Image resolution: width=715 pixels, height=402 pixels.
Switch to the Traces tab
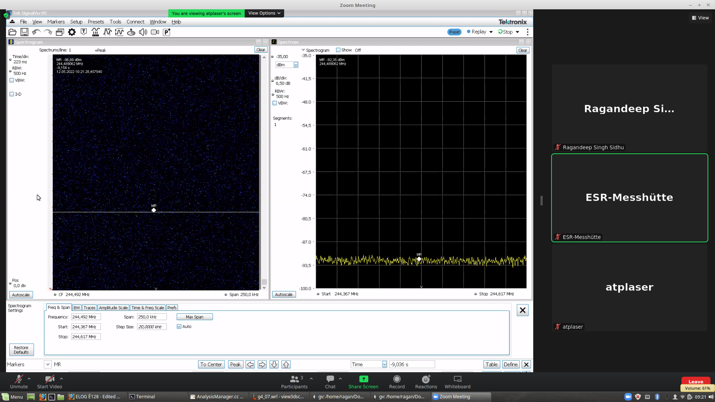click(89, 307)
